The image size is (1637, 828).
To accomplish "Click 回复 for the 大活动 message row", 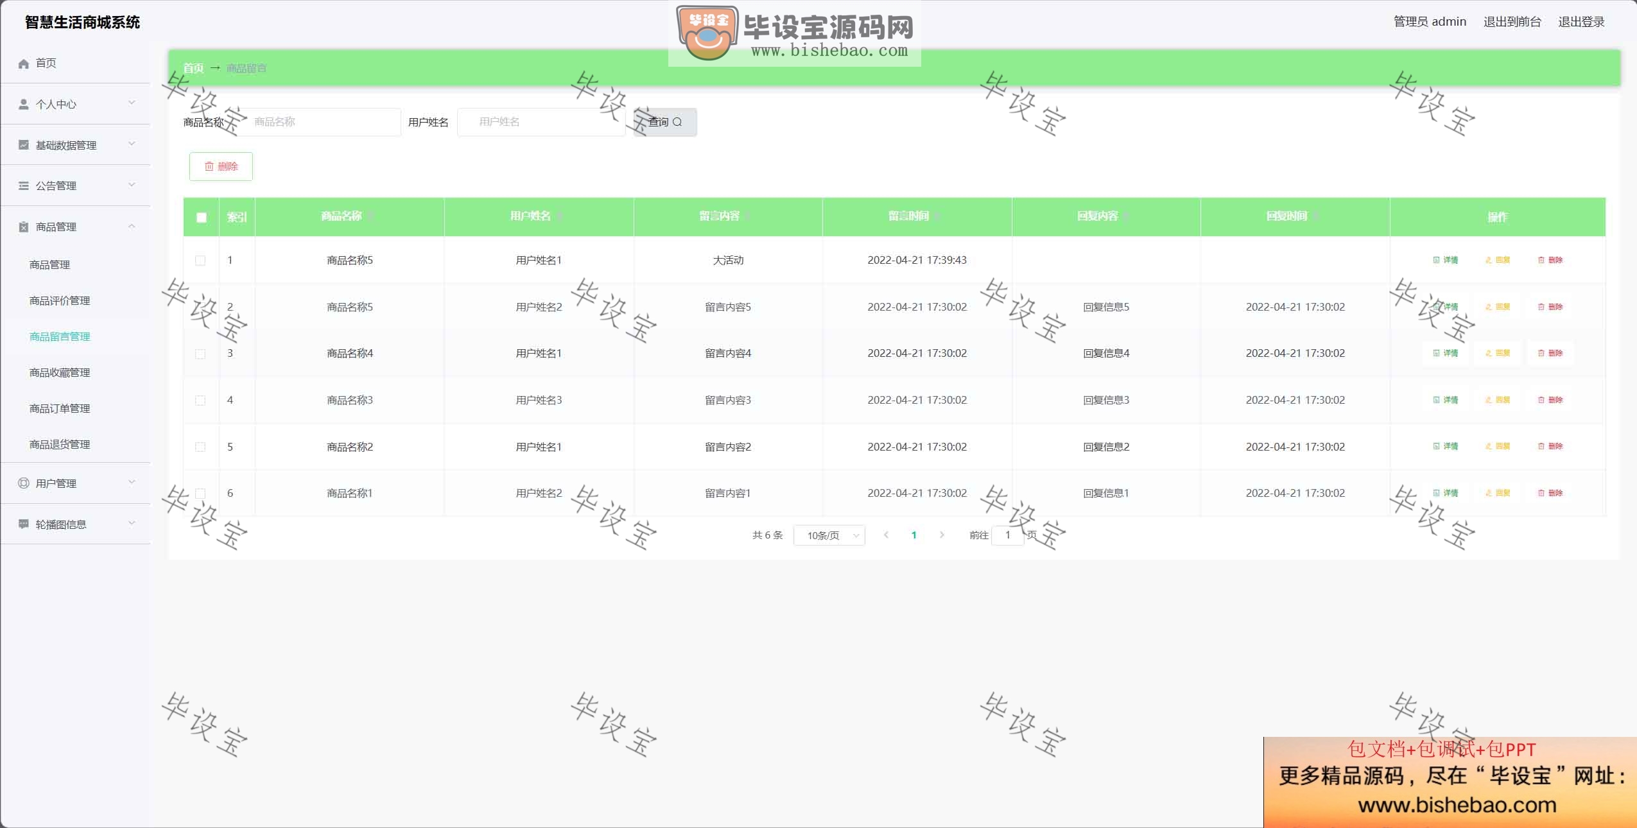I will (1498, 260).
